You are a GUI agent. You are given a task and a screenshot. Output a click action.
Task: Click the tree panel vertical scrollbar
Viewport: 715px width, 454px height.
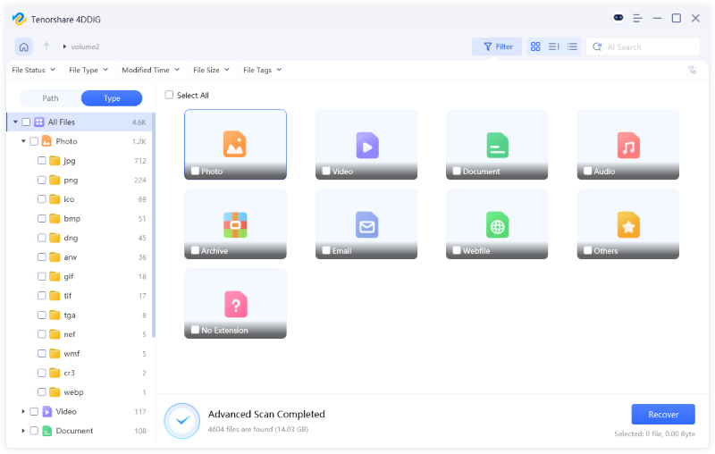154,225
